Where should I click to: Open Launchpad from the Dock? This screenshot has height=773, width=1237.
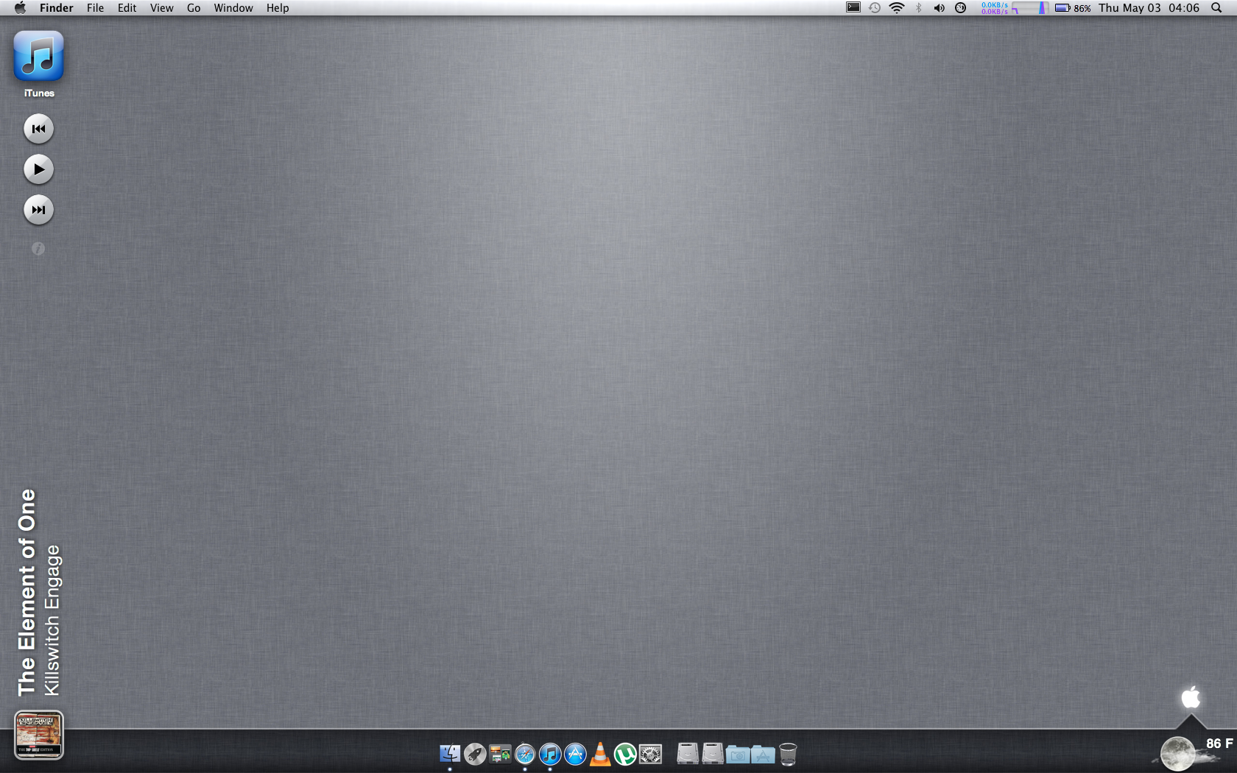click(x=475, y=754)
